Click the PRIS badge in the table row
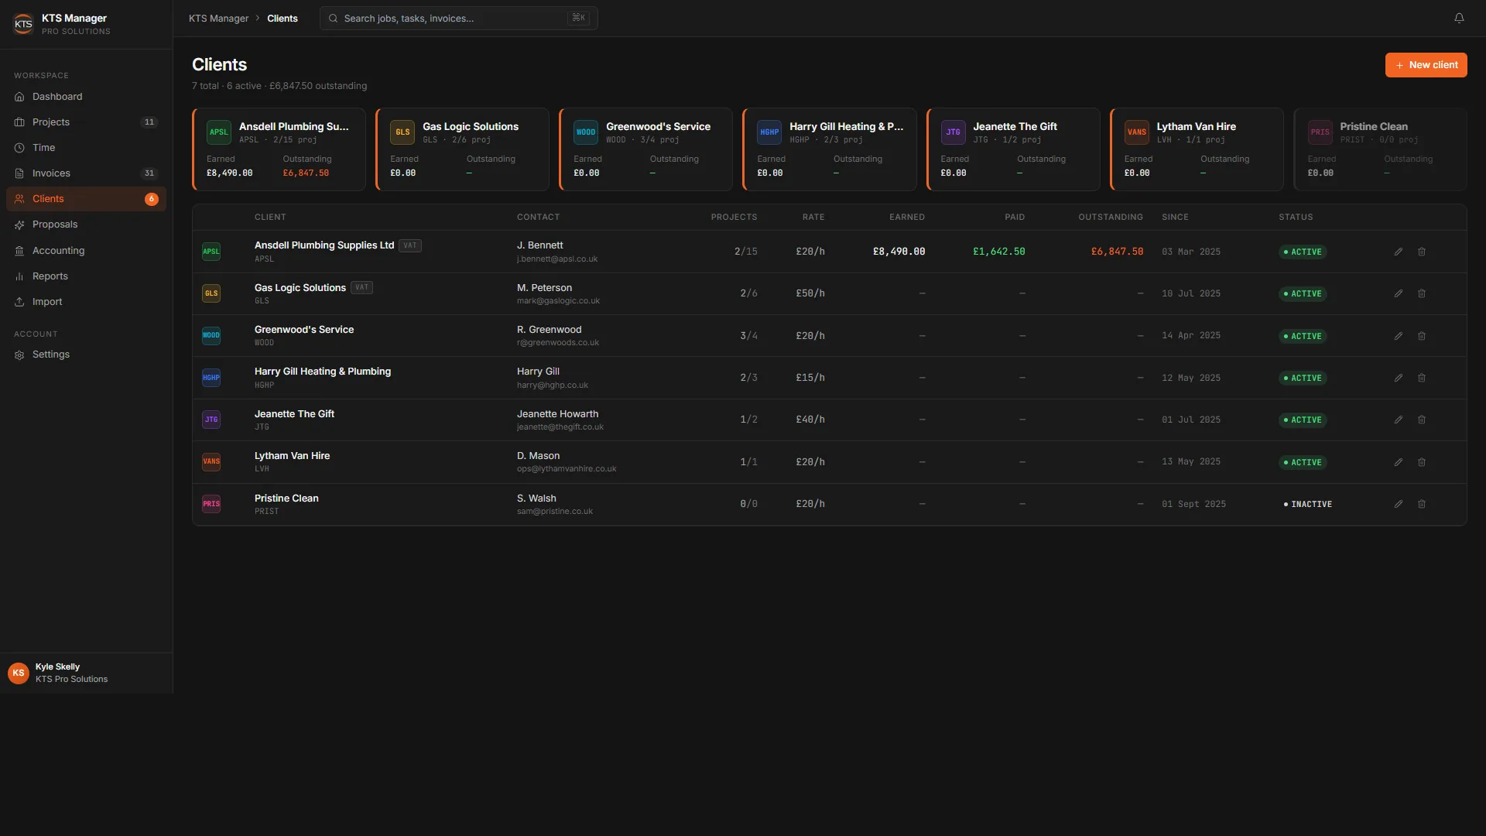1486x836 pixels. pos(211,504)
